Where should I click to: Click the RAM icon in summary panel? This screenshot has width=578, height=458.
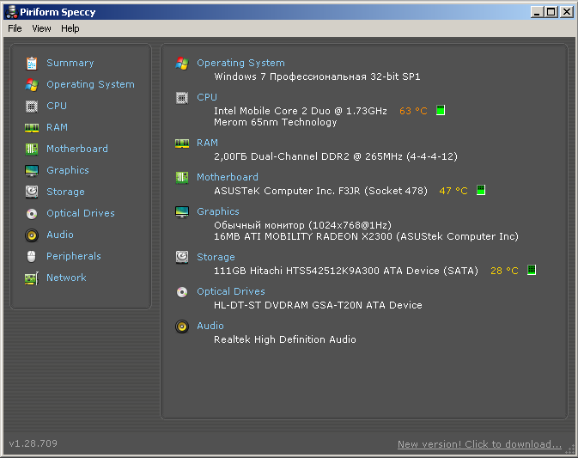click(182, 144)
